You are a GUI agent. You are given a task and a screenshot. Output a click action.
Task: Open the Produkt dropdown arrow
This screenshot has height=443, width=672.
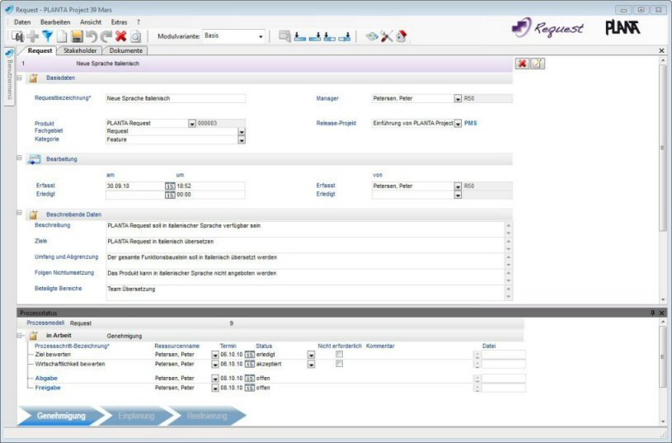pyautogui.click(x=192, y=124)
